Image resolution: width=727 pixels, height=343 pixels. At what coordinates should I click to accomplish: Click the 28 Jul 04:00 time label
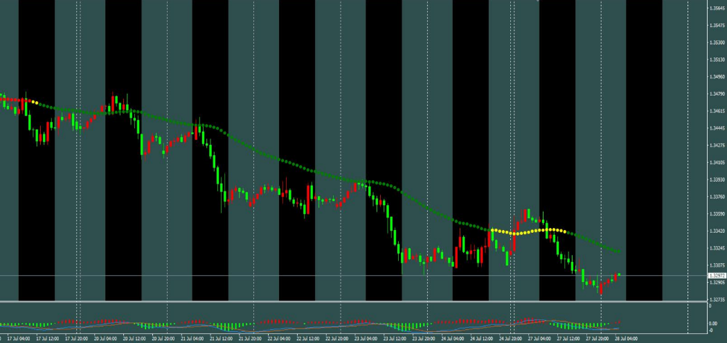pos(627,339)
